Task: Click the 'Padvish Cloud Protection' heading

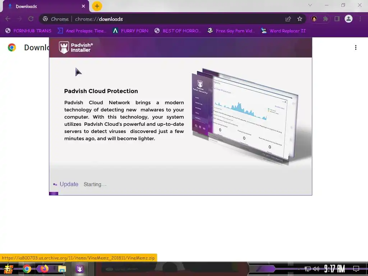Action: [x=101, y=91]
